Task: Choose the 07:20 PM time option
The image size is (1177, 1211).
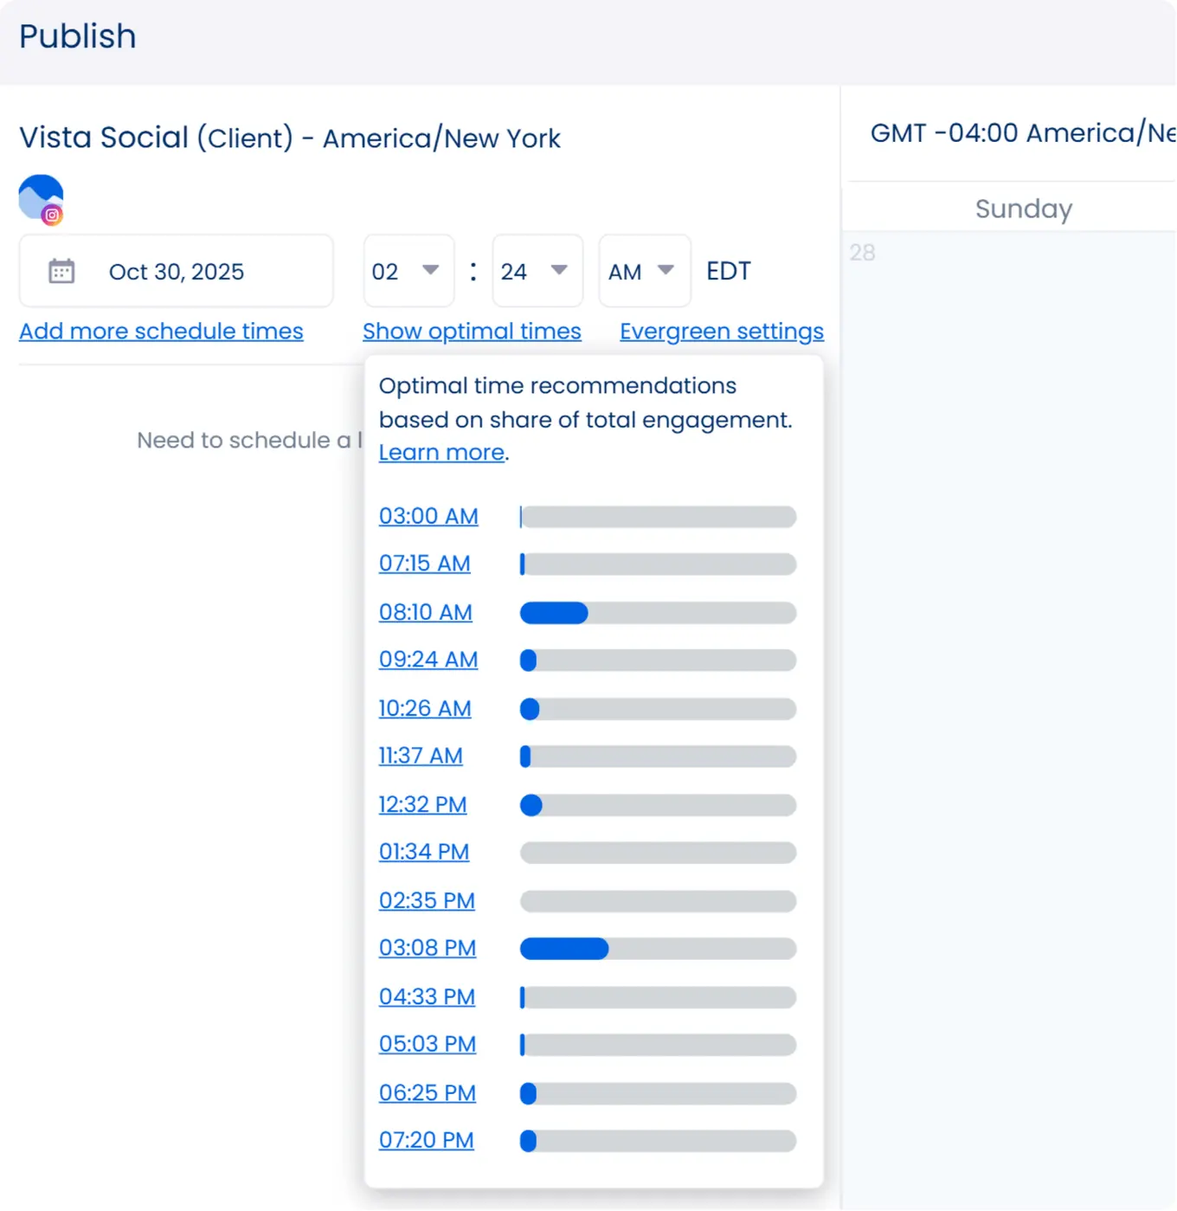Action: (x=426, y=1141)
